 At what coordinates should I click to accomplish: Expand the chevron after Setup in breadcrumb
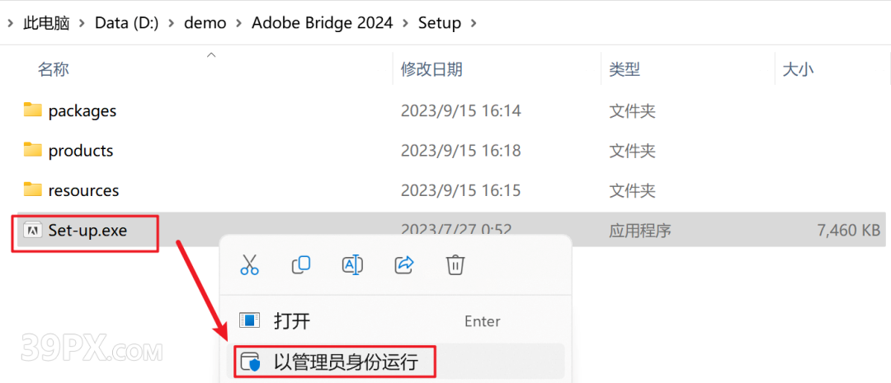[x=474, y=23]
